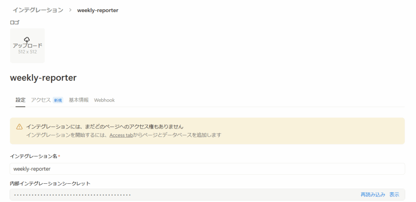
Task: Open the アクセス tab
Action: (x=41, y=100)
